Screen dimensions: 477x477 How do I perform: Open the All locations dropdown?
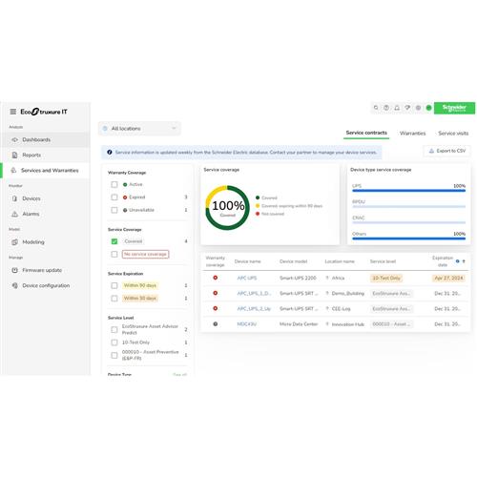click(x=139, y=129)
